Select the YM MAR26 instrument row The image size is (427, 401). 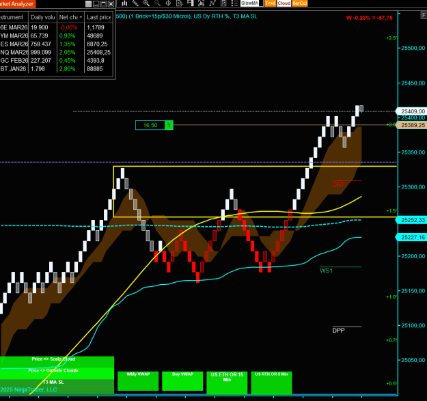coord(56,36)
